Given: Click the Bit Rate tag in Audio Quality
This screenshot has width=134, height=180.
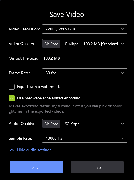Looking at the screenshot, I should [51, 124].
